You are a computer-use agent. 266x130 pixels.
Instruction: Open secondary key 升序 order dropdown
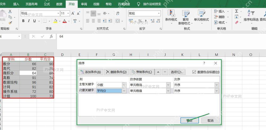pos(217,91)
